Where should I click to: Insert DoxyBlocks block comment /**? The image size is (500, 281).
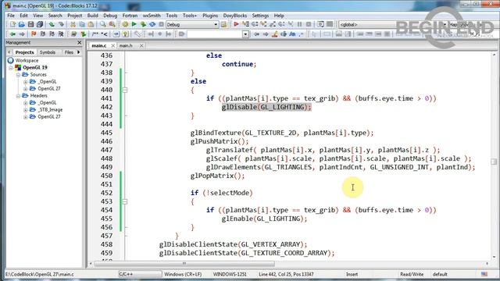point(95,34)
